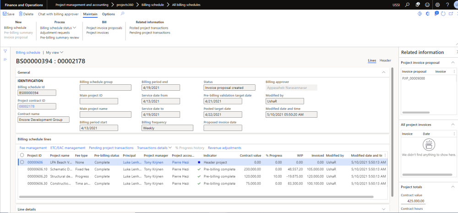Click the Project invoice proposals link
The height and width of the screenshot is (213, 458).
tap(104, 28)
